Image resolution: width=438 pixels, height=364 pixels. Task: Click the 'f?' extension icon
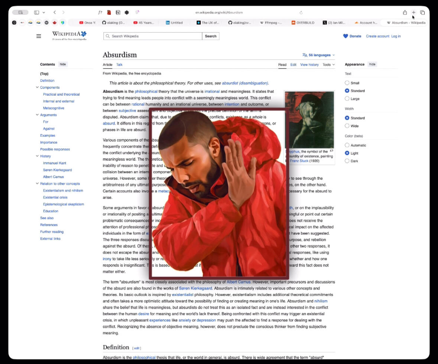point(100,12)
